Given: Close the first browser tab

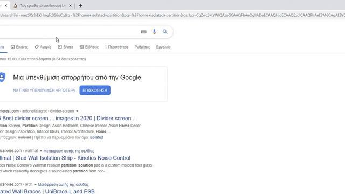Looking at the screenshot, I should pyautogui.click(x=6, y=6).
